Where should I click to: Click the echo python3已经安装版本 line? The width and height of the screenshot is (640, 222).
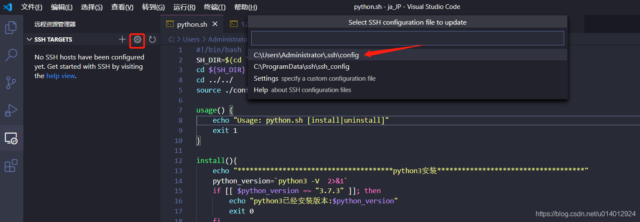click(x=313, y=201)
